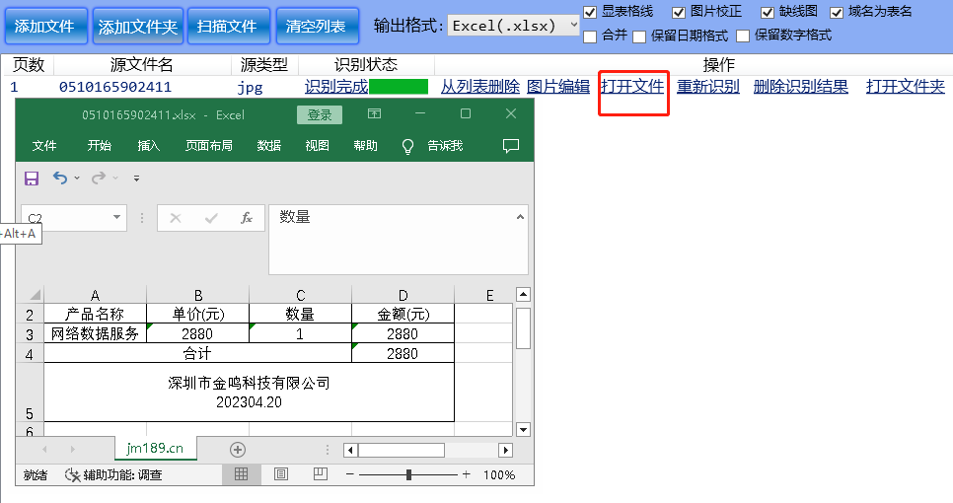Viewport: 953px width, 503px height.
Task: Click the 识别完成 status link
Action: [336, 87]
